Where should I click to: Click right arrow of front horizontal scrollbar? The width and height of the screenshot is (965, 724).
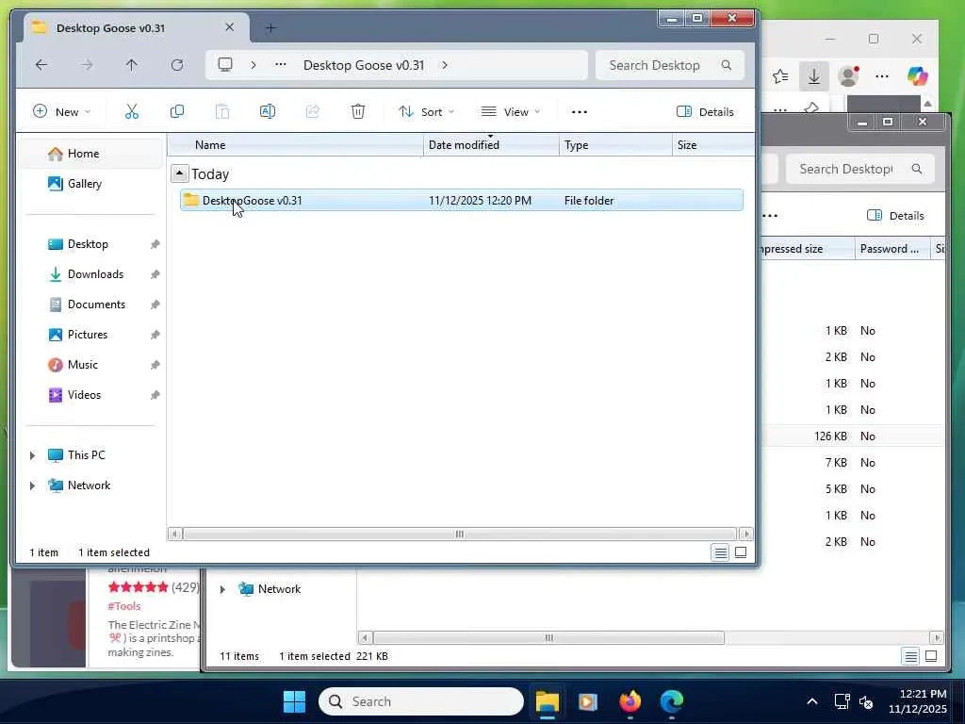click(x=746, y=534)
